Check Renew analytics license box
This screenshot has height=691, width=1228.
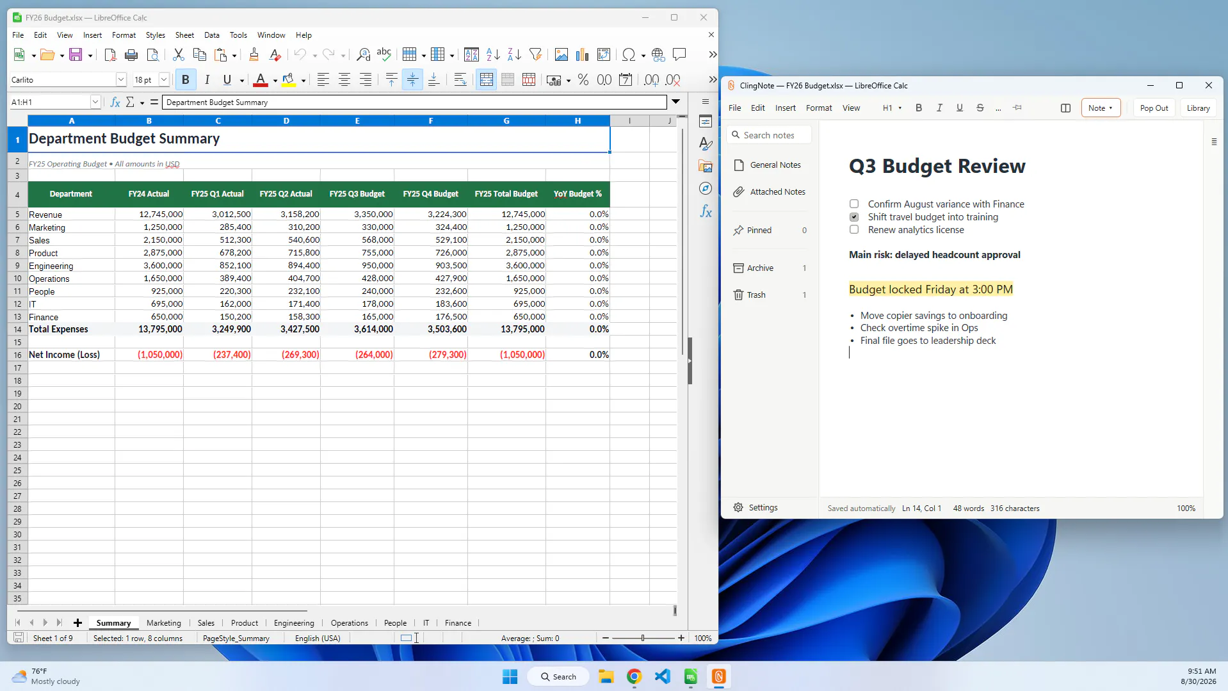click(854, 229)
